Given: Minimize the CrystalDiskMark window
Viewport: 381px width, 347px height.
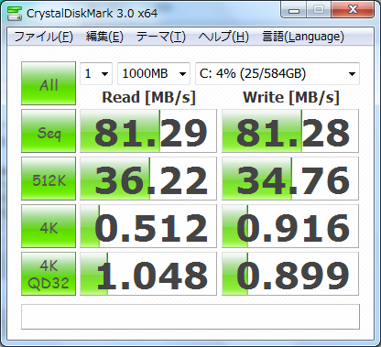Looking at the screenshot, I should pos(294,10).
